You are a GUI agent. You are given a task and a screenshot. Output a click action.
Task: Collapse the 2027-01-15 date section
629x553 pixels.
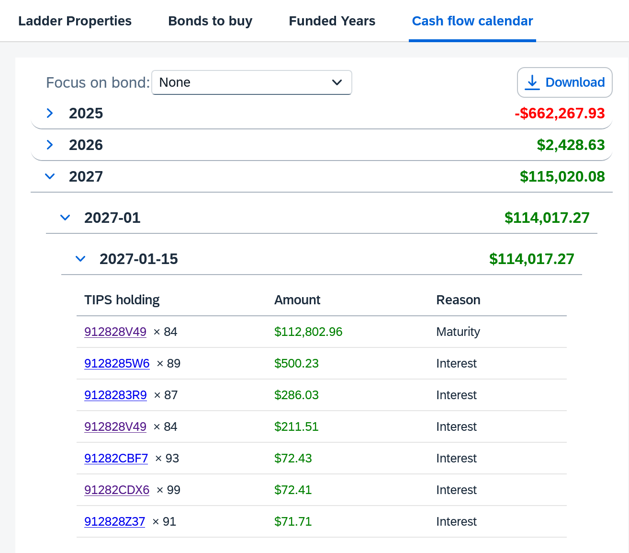(80, 259)
